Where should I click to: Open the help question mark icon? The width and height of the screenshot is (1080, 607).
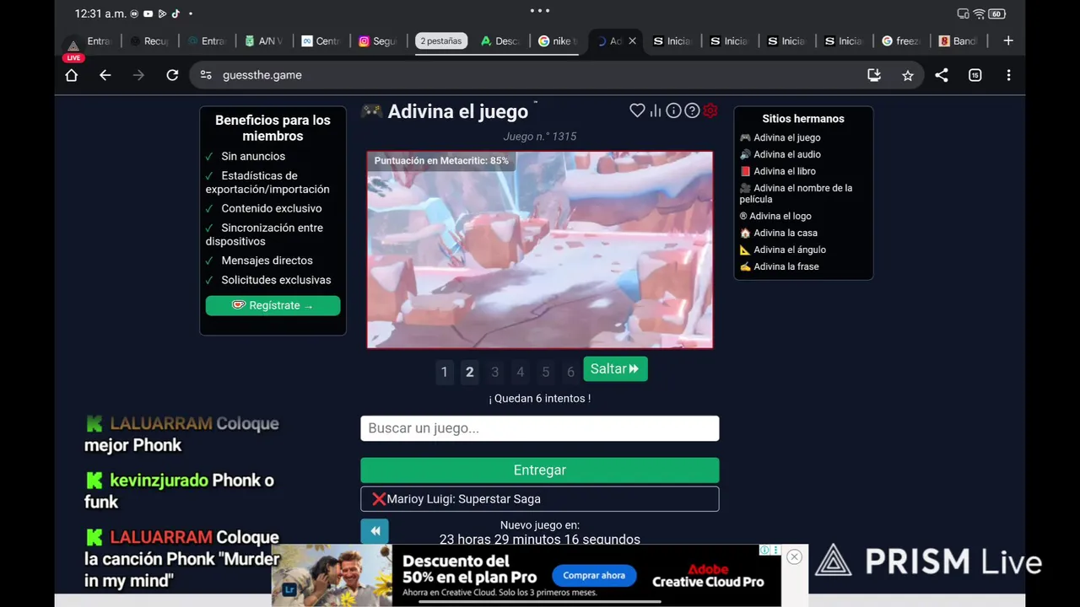click(692, 110)
